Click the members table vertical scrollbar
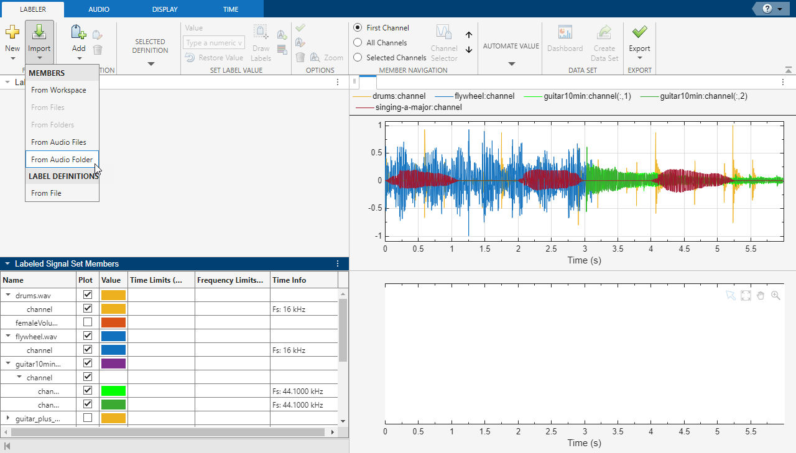Image resolution: width=796 pixels, height=453 pixels. click(343, 331)
